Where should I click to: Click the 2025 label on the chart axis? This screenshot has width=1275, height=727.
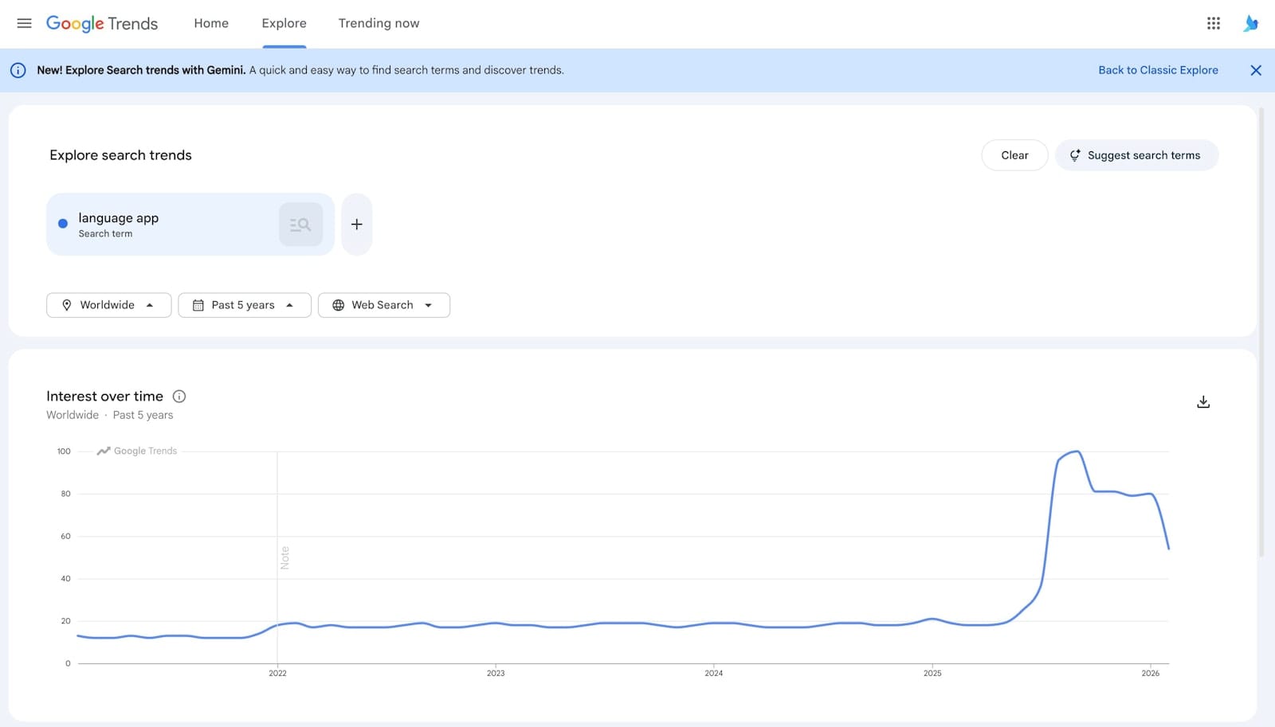pos(932,674)
